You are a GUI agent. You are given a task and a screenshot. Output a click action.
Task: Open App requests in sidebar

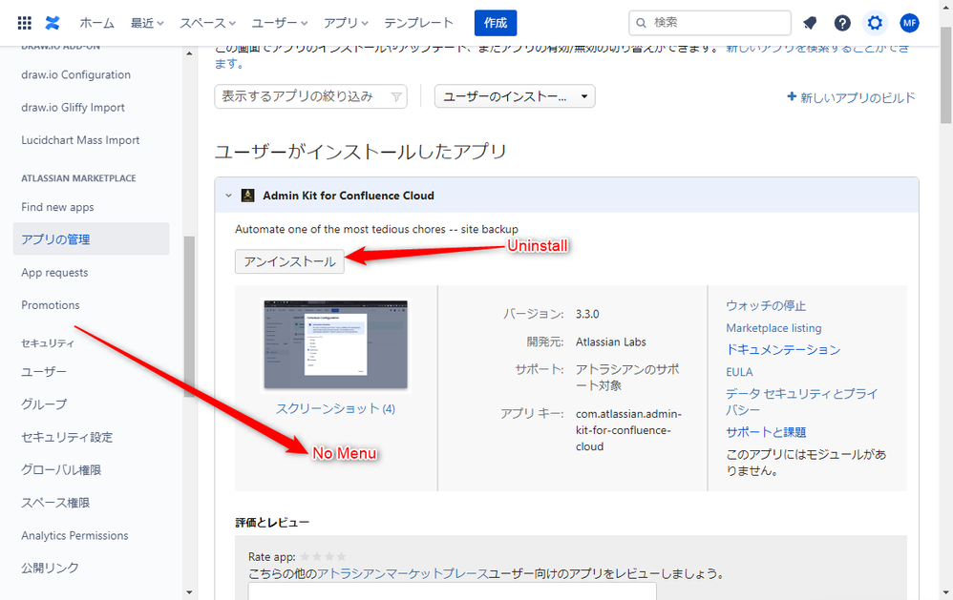tap(54, 273)
